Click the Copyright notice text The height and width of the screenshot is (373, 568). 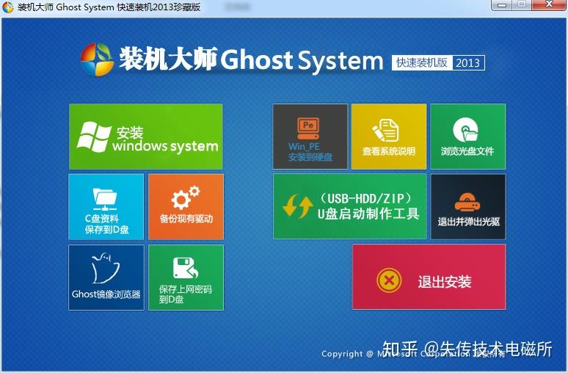tap(413, 354)
